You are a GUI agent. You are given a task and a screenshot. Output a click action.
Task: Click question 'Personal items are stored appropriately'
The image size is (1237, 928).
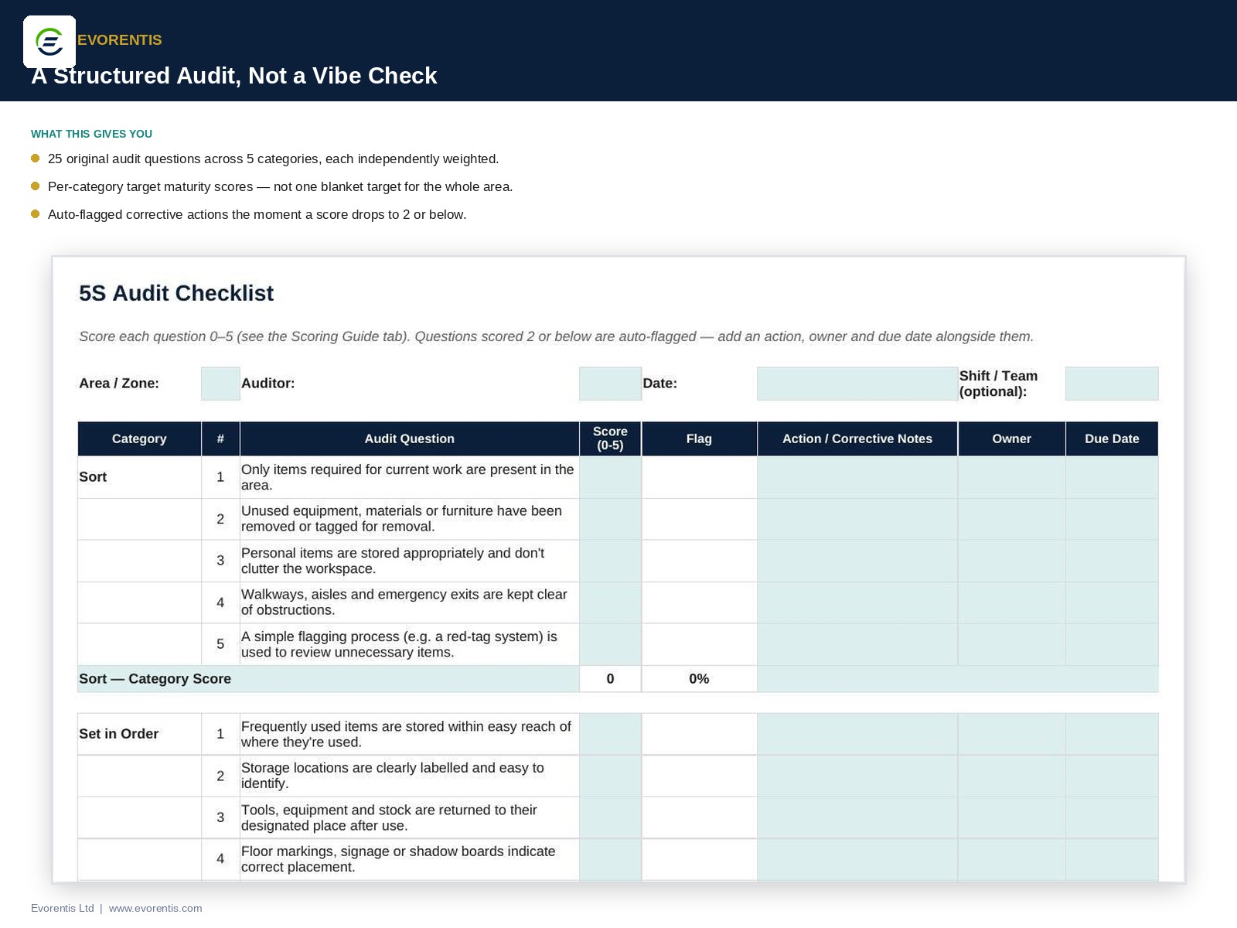pos(410,561)
